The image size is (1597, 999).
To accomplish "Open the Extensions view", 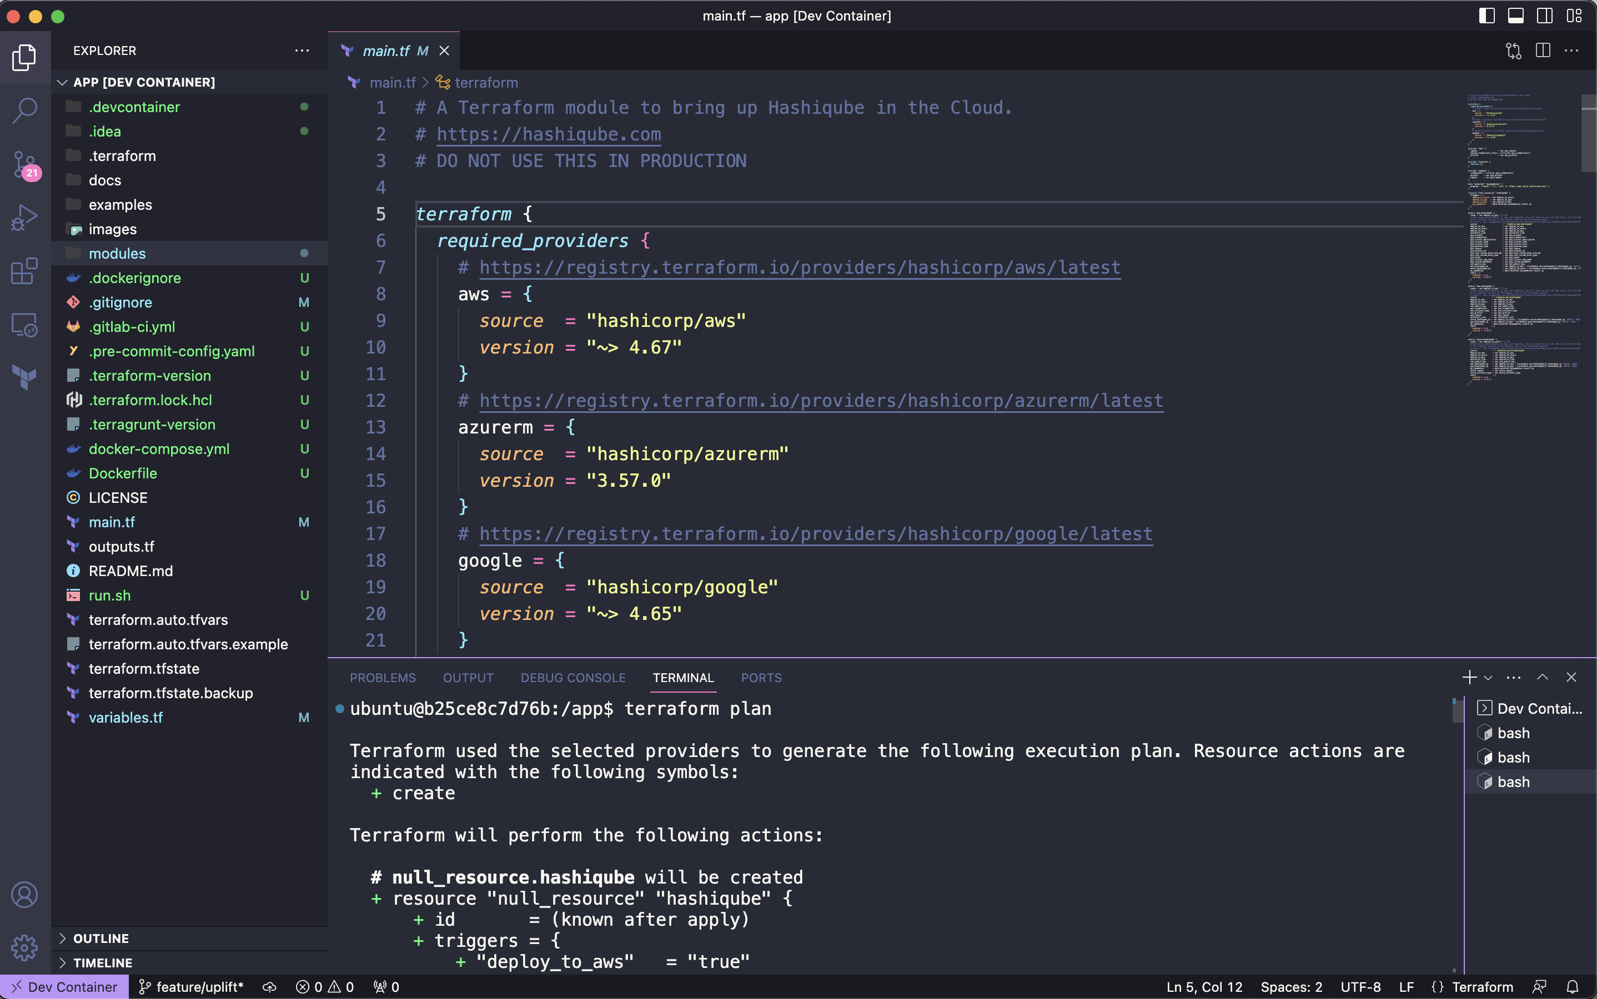I will point(24,271).
